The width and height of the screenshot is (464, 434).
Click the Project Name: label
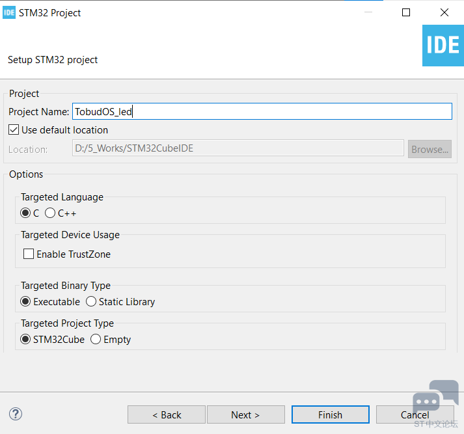[x=39, y=112]
